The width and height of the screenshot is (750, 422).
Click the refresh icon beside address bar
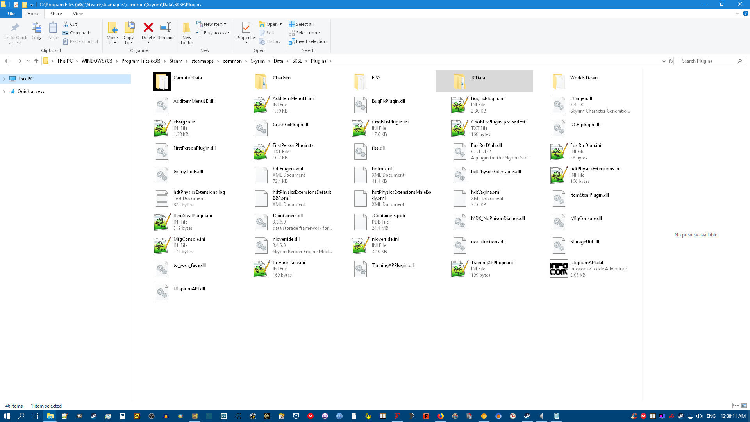coord(671,61)
